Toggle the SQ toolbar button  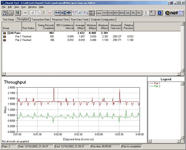coord(128,13)
